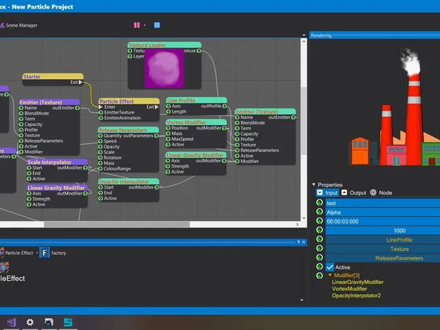The height and width of the screenshot is (330, 440).
Task: Click the name field containing 'test'
Action: tap(383, 203)
